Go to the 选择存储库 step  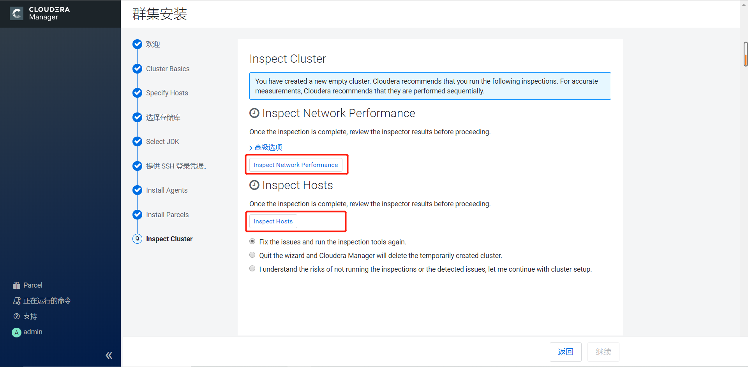[163, 118]
